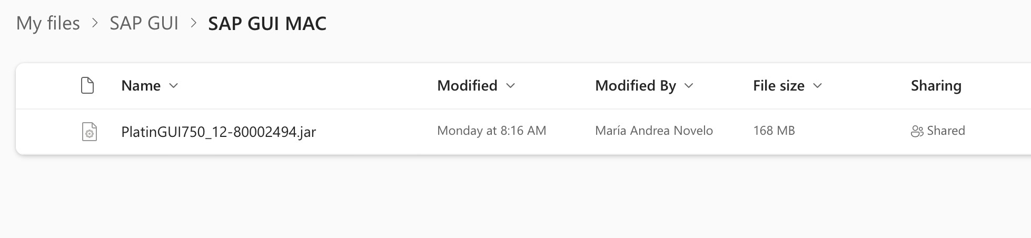Screen dimensions: 1031x238
Task: Expand the Name column sort chevron
Action: pyautogui.click(x=174, y=85)
